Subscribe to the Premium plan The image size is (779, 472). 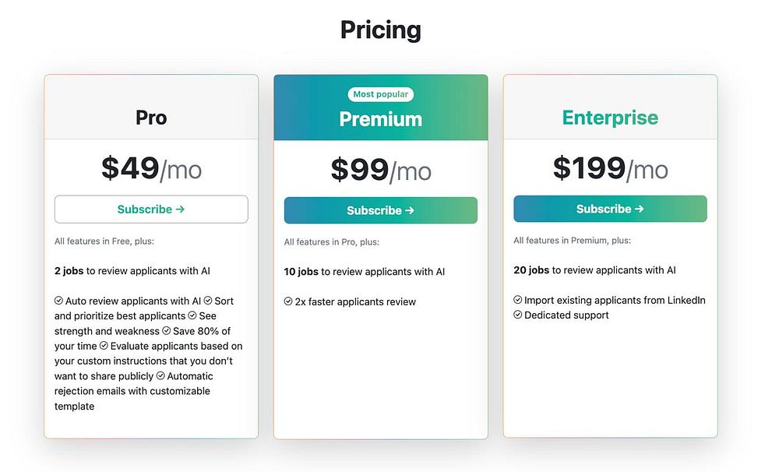tap(380, 210)
